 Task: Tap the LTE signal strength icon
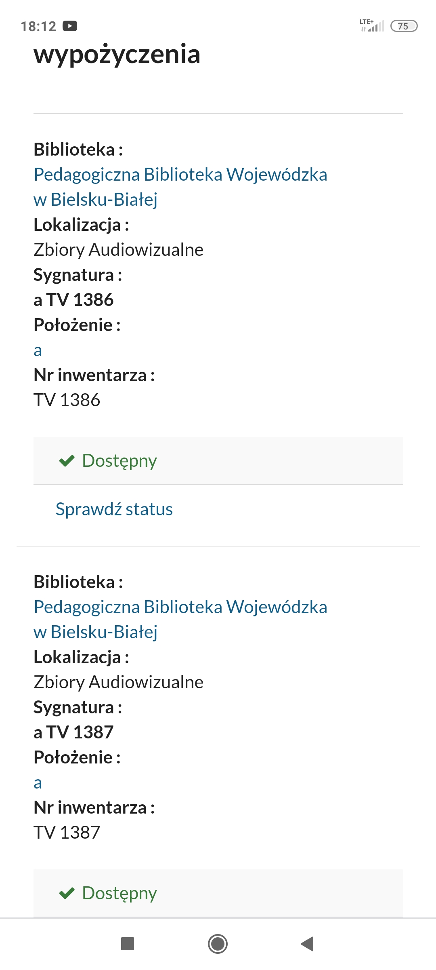[x=372, y=25]
